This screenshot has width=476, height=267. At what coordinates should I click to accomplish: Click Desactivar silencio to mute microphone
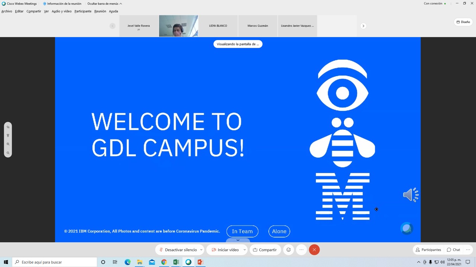pyautogui.click(x=178, y=250)
